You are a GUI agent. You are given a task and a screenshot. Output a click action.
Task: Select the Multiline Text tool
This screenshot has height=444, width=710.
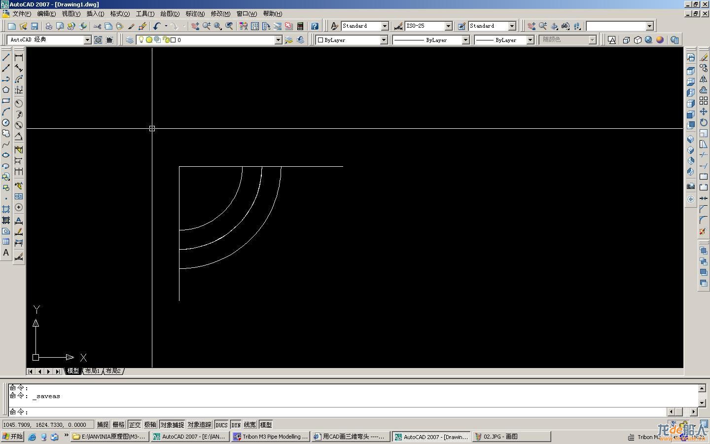tap(6, 253)
